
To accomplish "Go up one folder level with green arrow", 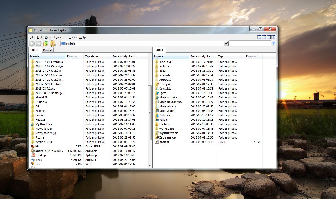I will [x=46, y=43].
